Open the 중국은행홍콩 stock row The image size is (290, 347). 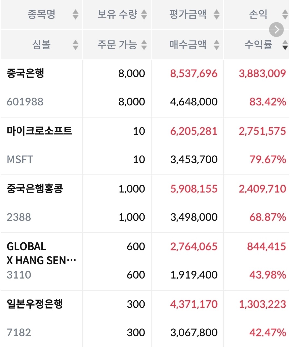pos(35,189)
